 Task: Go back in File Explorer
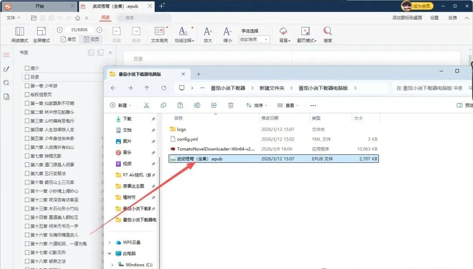tap(113, 88)
